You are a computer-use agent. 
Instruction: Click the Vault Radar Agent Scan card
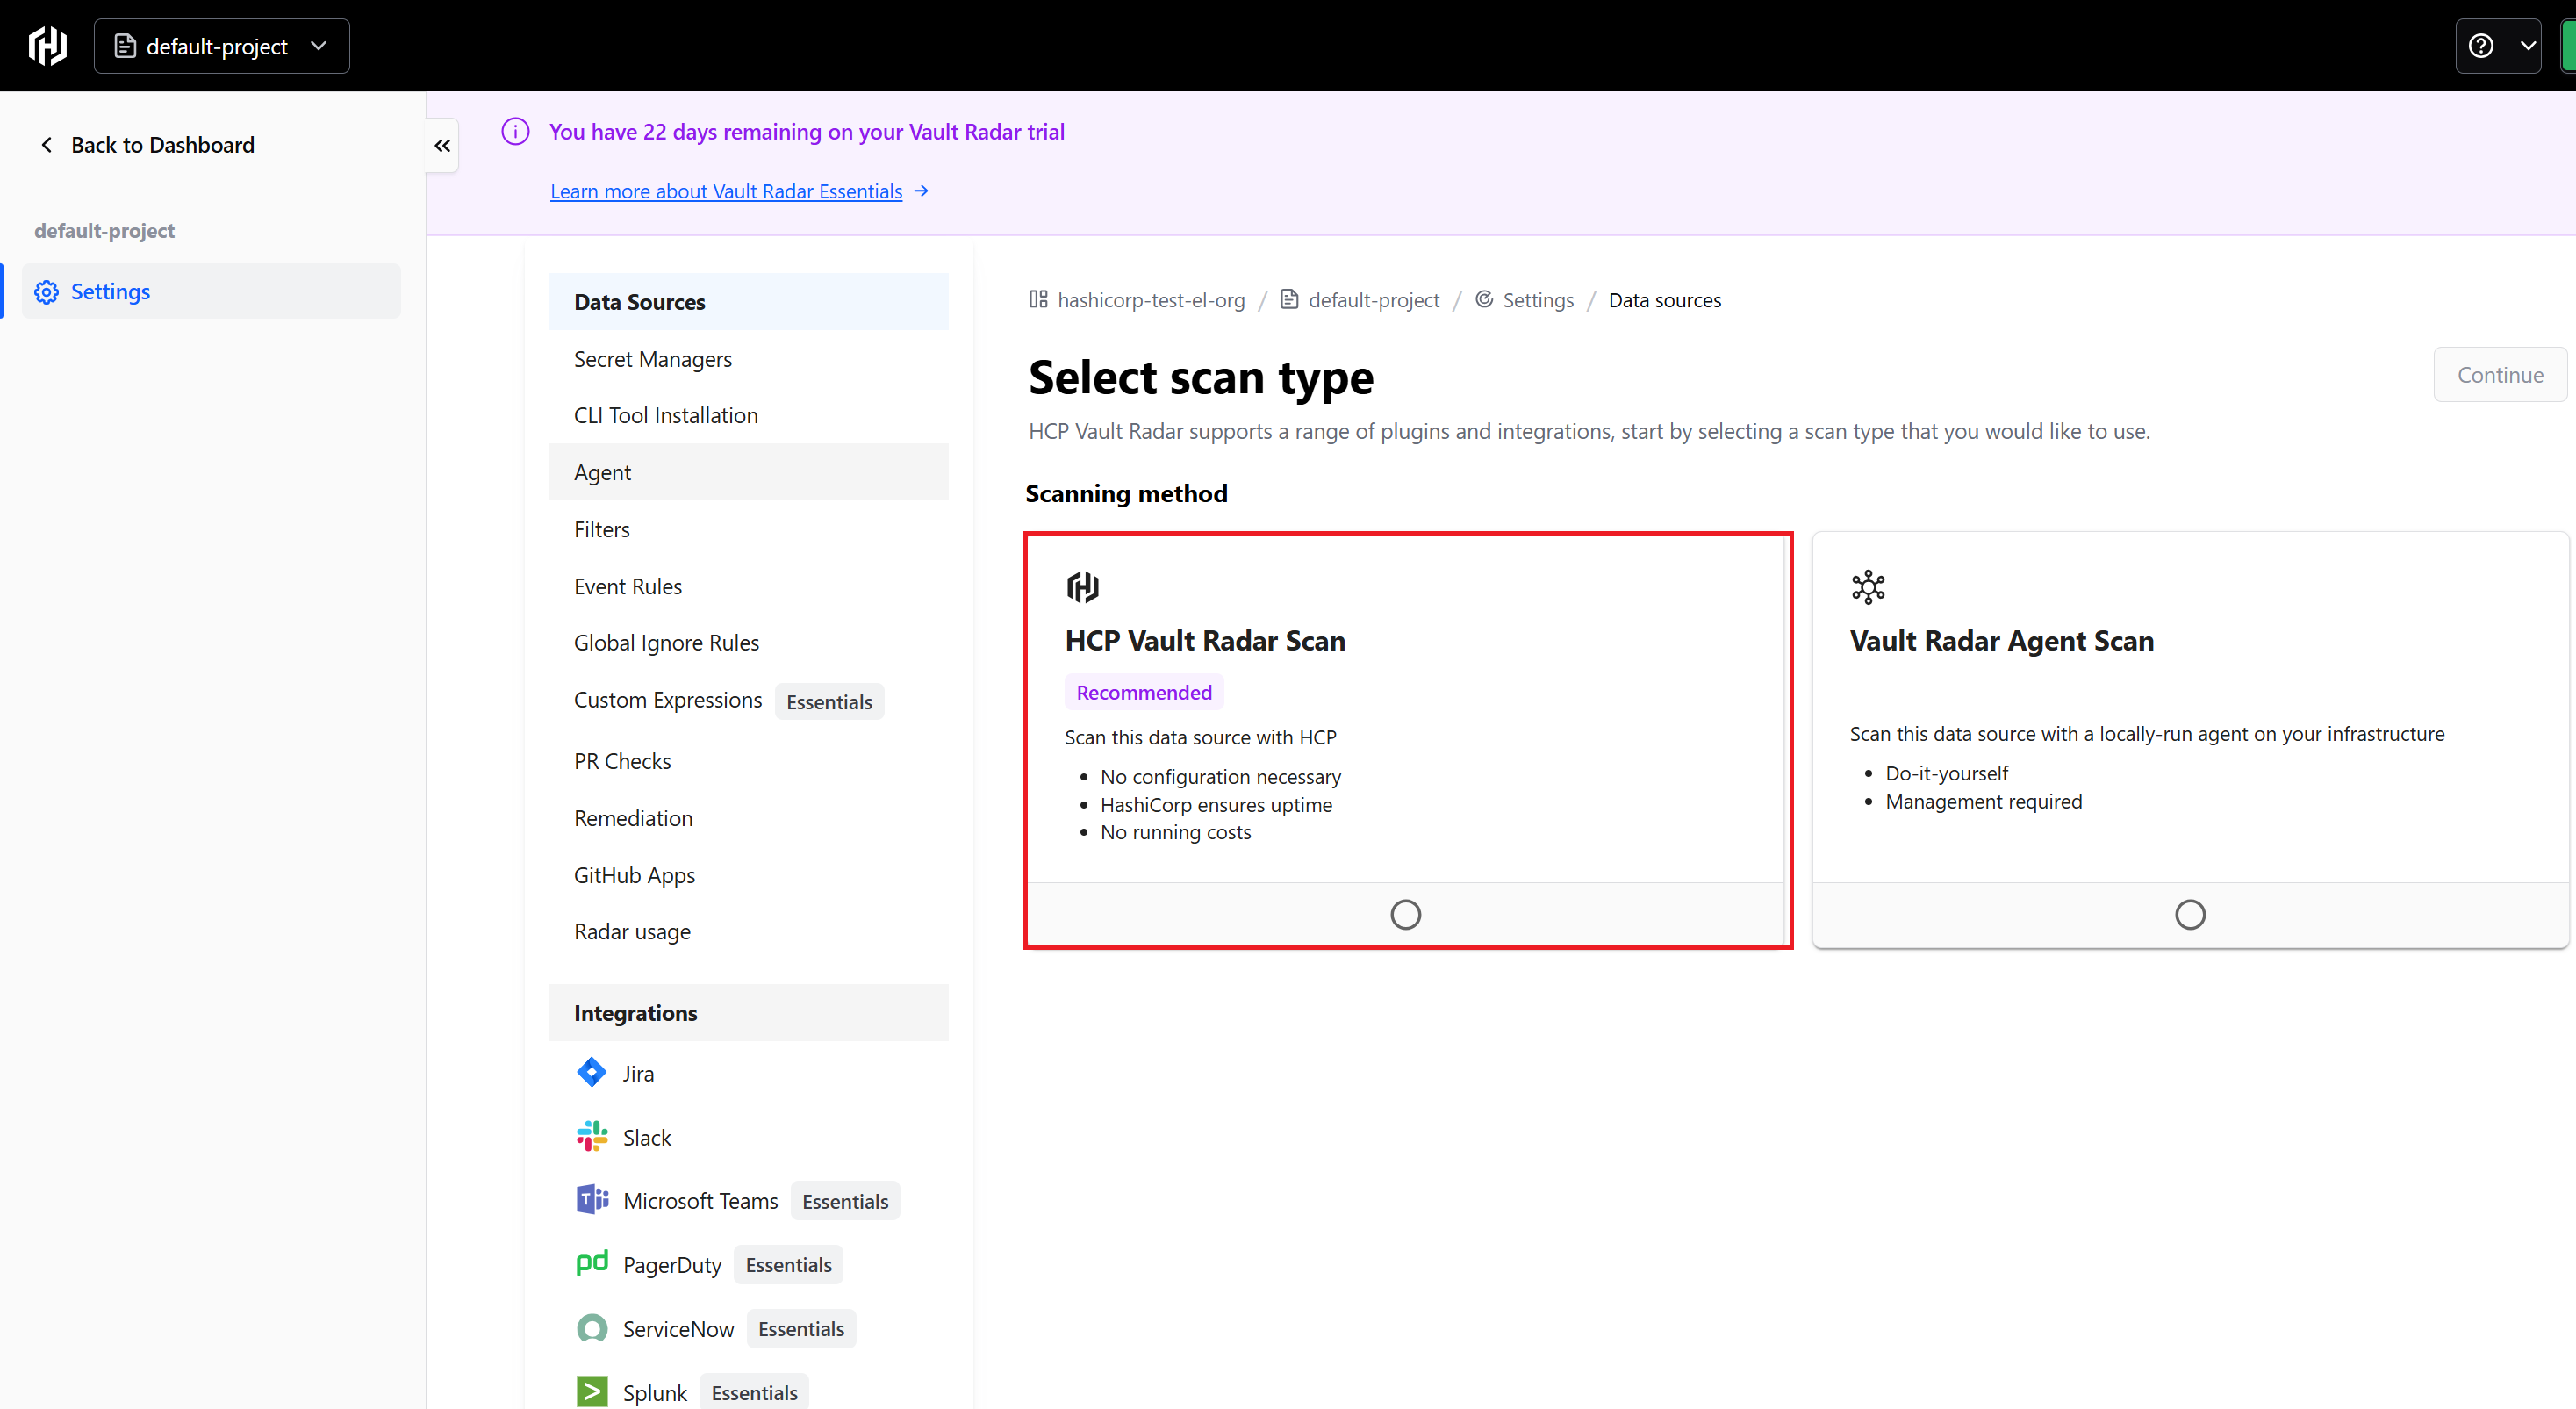point(2189,700)
